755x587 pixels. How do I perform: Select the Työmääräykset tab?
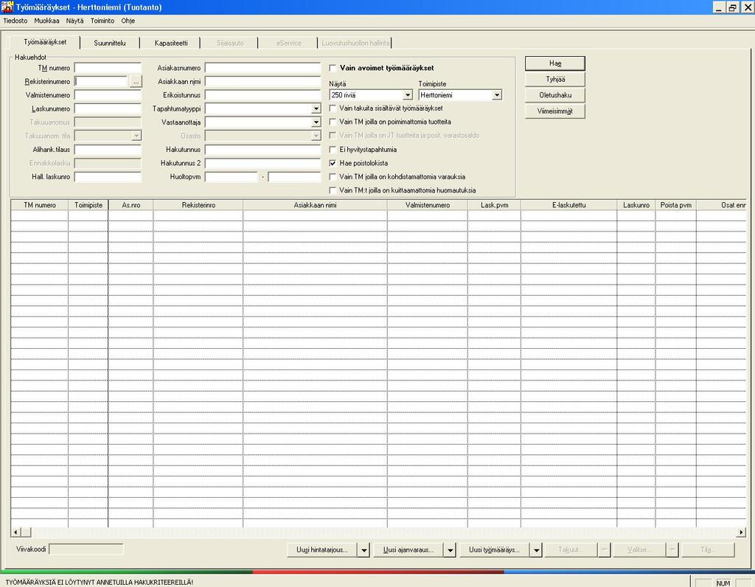point(45,42)
